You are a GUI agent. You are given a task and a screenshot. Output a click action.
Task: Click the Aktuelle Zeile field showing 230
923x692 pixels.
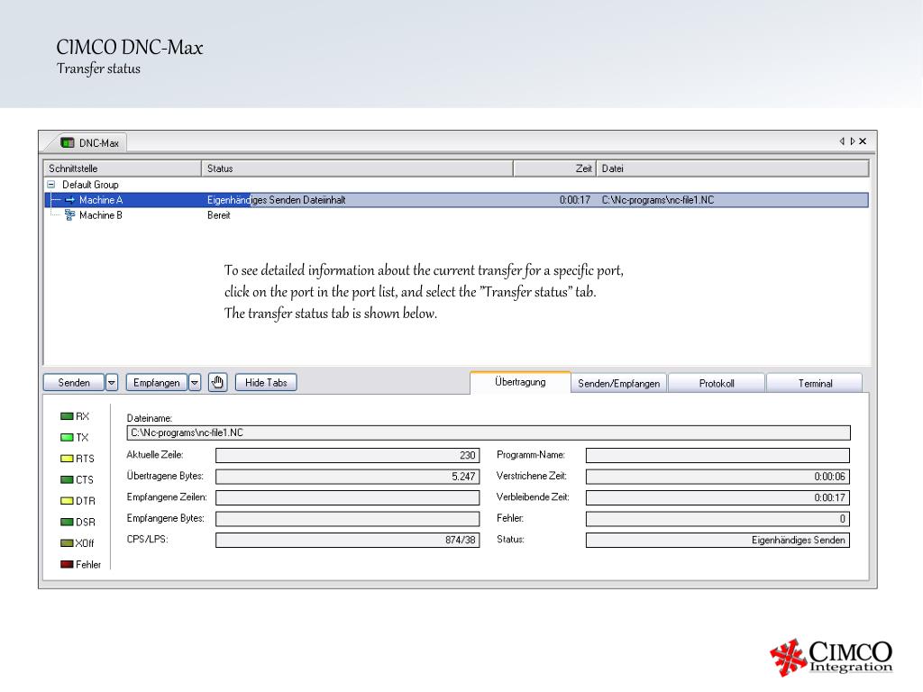(347, 455)
